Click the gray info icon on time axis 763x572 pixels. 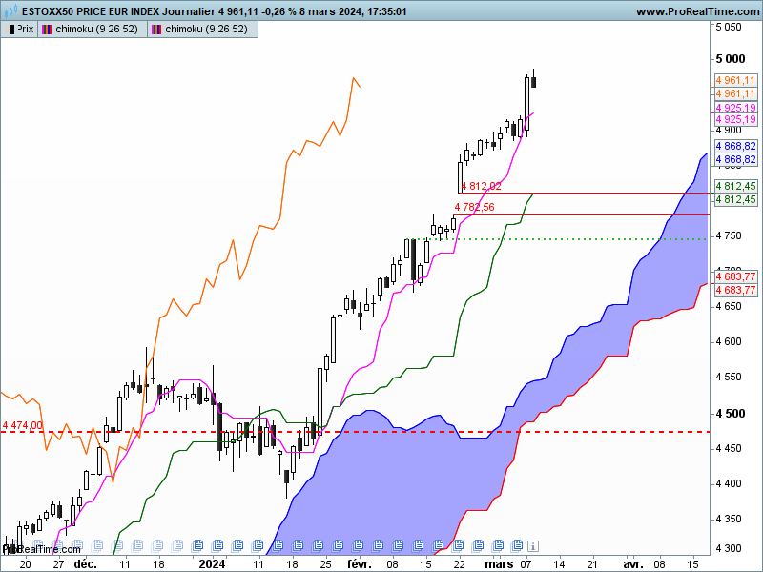tap(533, 546)
